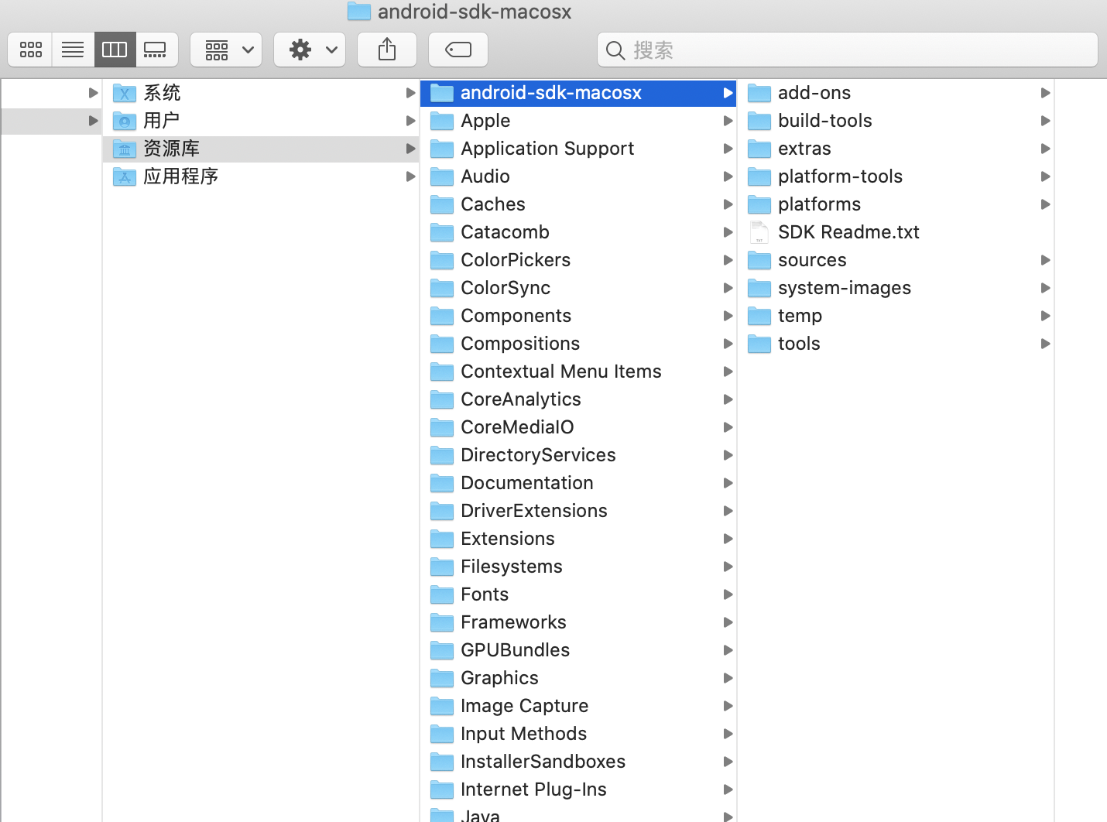Select the Extensions folder
The width and height of the screenshot is (1107, 822).
pyautogui.click(x=578, y=539)
